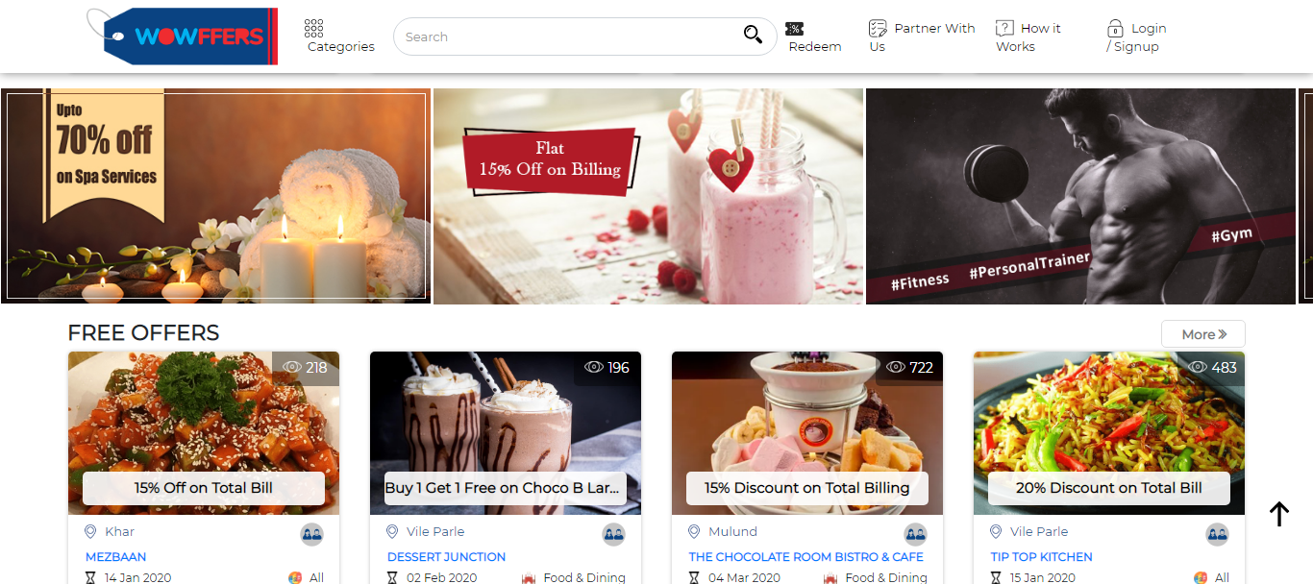The height and width of the screenshot is (584, 1313).
Task: Click the hourglass icon beside 15 Jan 2020
Action: 996,577
